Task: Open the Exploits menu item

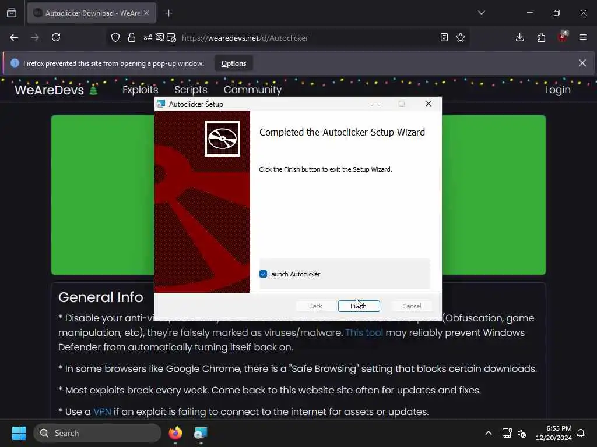Action: [140, 90]
